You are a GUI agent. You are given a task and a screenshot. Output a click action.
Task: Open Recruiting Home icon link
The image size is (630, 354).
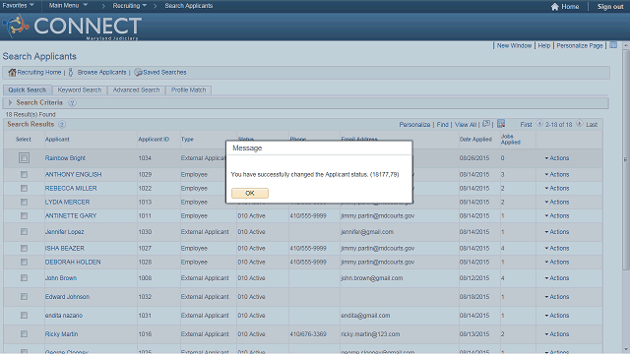12,73
